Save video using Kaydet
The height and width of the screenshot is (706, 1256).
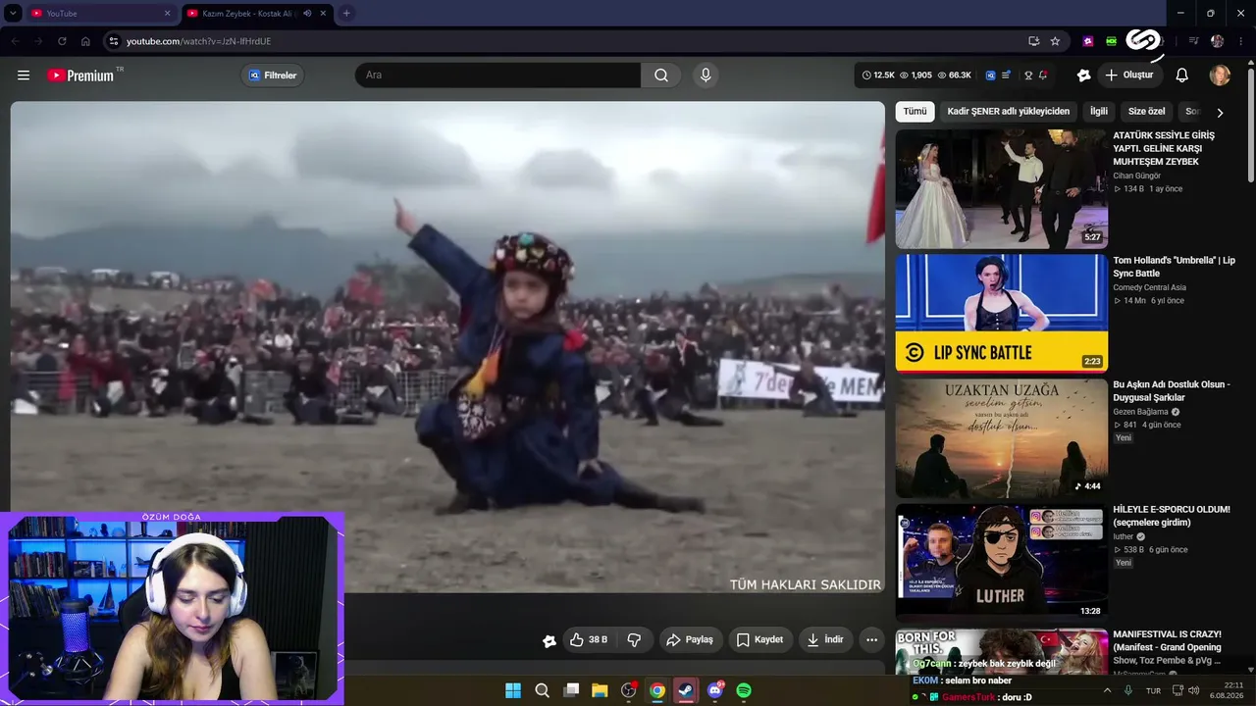(759, 640)
